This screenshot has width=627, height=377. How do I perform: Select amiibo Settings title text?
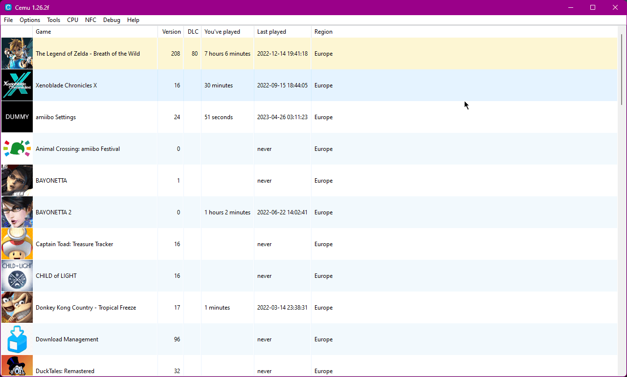tap(56, 117)
